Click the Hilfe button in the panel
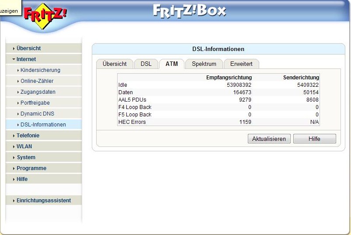 315,139
